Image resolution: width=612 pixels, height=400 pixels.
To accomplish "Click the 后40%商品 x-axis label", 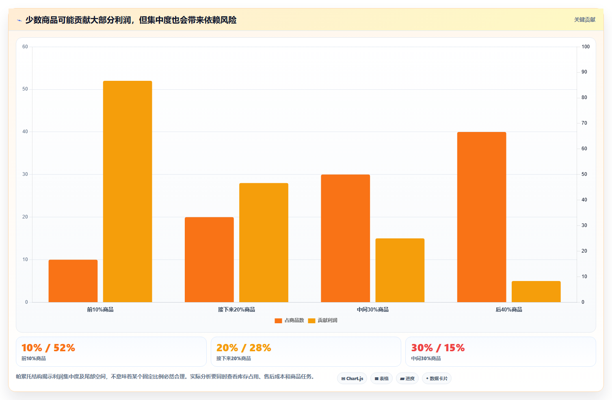I will pos(509,309).
